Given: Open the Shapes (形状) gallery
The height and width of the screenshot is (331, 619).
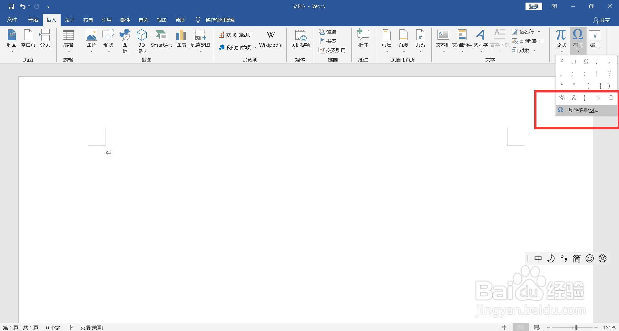Looking at the screenshot, I should 108,41.
